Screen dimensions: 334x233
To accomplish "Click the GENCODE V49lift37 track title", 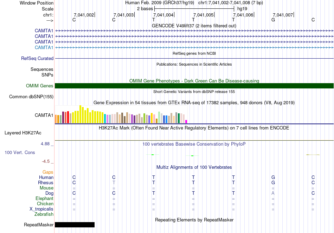I will [x=194, y=26].
